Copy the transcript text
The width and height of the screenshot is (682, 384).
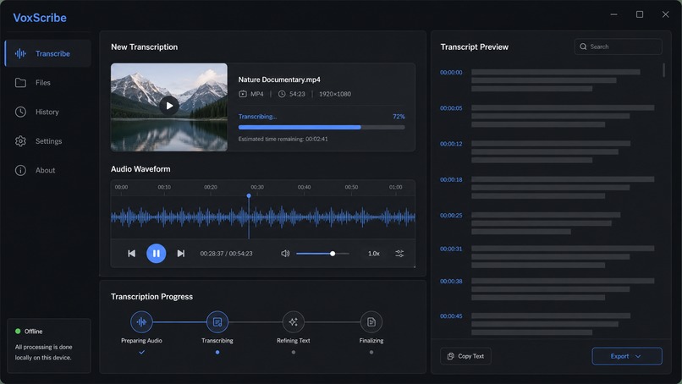coord(465,356)
